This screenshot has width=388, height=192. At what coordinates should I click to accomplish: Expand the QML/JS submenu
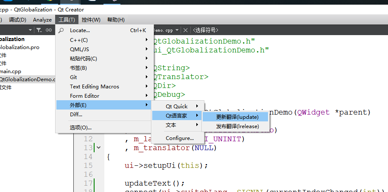[104, 49]
